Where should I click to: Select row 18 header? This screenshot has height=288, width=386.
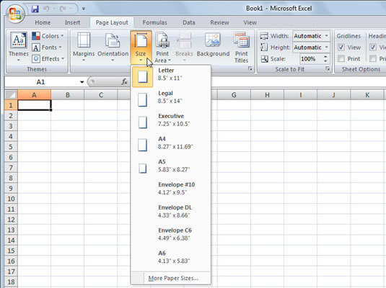coord(11,282)
